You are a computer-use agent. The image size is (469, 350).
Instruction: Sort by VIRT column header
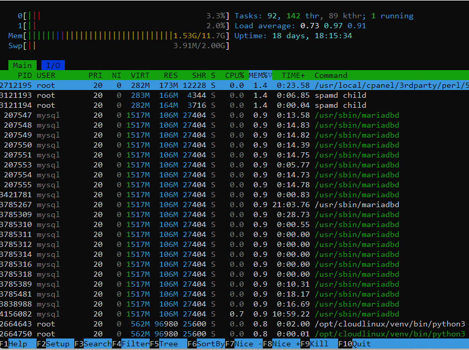(x=140, y=75)
